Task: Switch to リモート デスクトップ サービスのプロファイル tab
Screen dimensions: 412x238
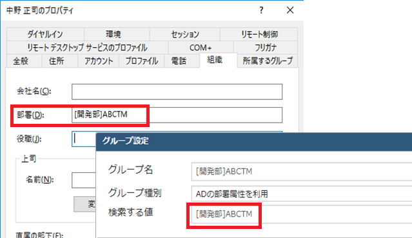Action: tap(87, 48)
